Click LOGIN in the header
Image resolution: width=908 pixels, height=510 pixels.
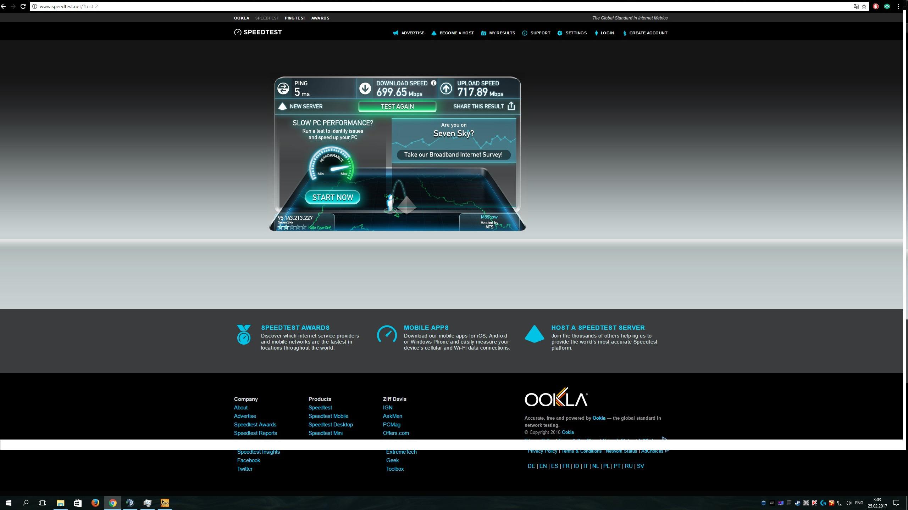point(604,33)
